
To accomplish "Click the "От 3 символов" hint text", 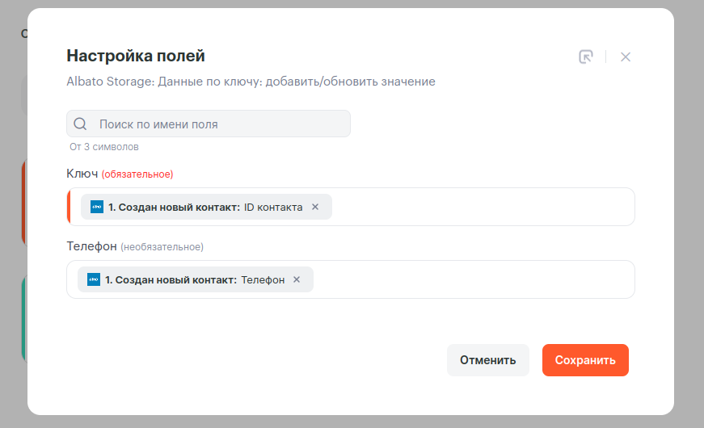I will point(104,147).
